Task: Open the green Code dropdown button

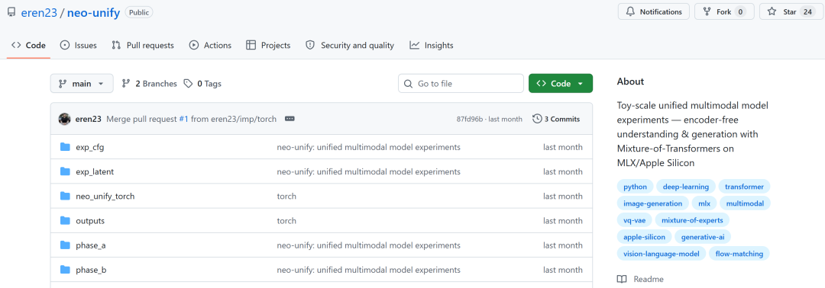Action: [561, 83]
